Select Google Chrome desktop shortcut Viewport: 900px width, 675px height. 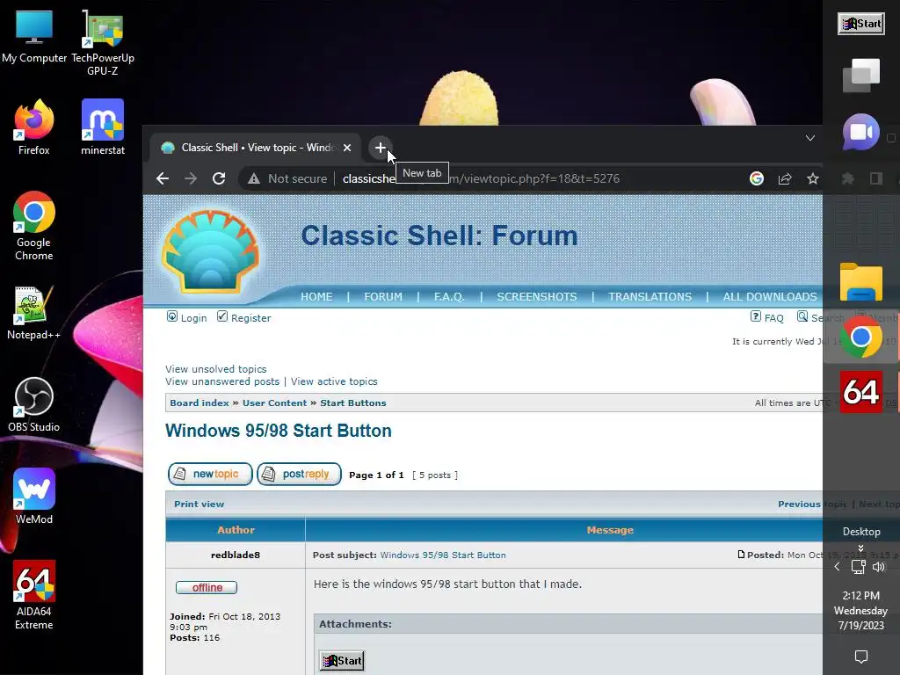34,226
